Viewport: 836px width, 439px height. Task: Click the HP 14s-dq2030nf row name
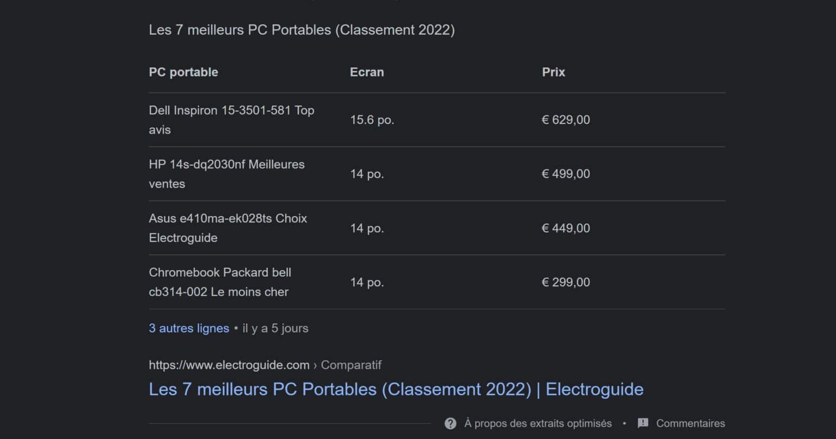[226, 174]
